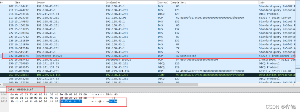Click the highlighted ASCII text 'hello'

pyautogui.click(x=113, y=101)
